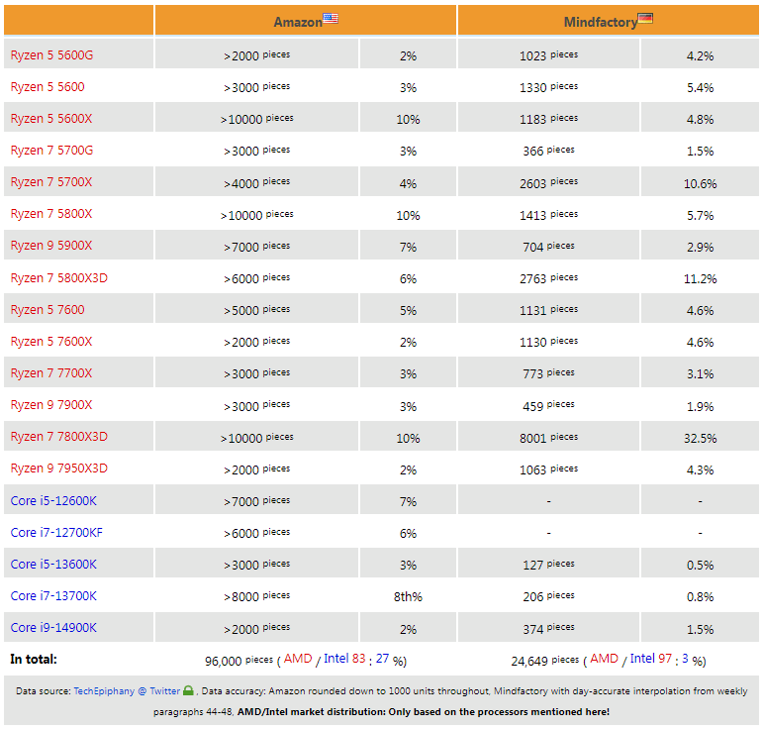Viewport: 763px width, 729px height.
Task: Select the Core i5-13600K row label
Action: click(53, 564)
